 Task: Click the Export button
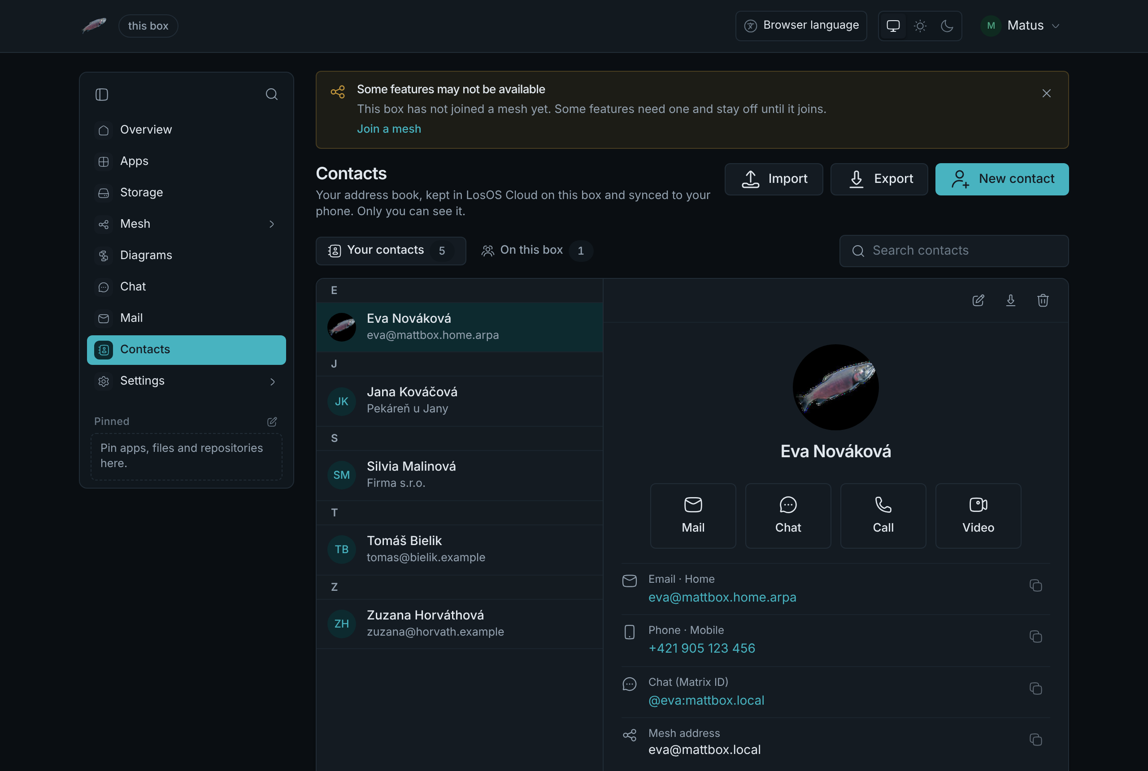tap(879, 179)
